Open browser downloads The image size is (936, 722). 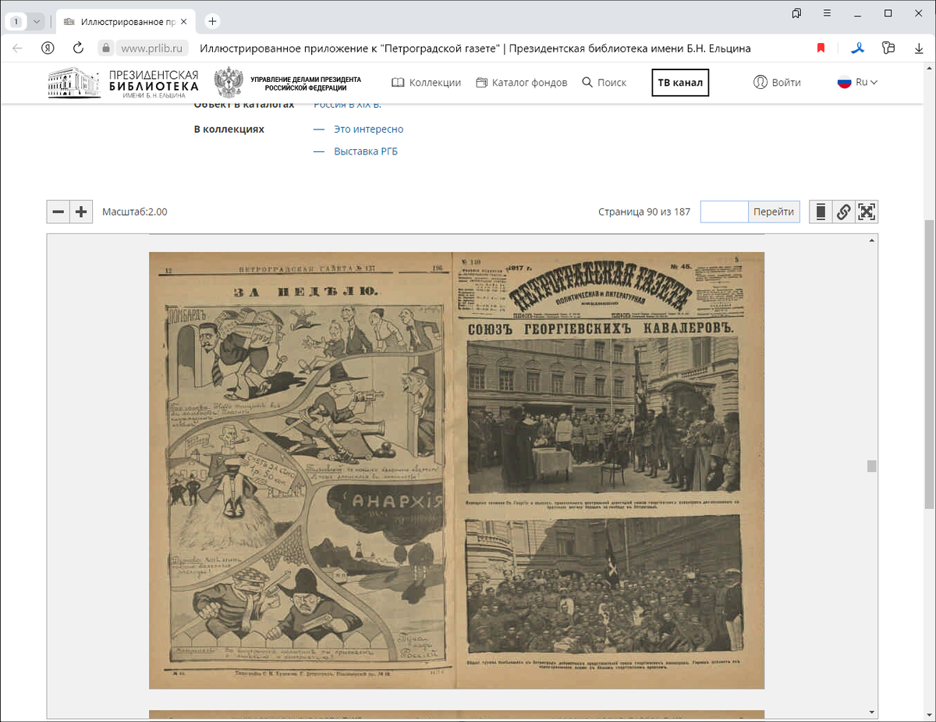pyautogui.click(x=919, y=48)
